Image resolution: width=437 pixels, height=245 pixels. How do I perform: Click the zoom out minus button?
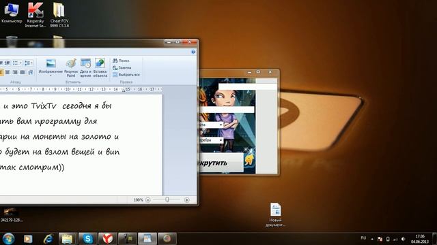coord(147,199)
